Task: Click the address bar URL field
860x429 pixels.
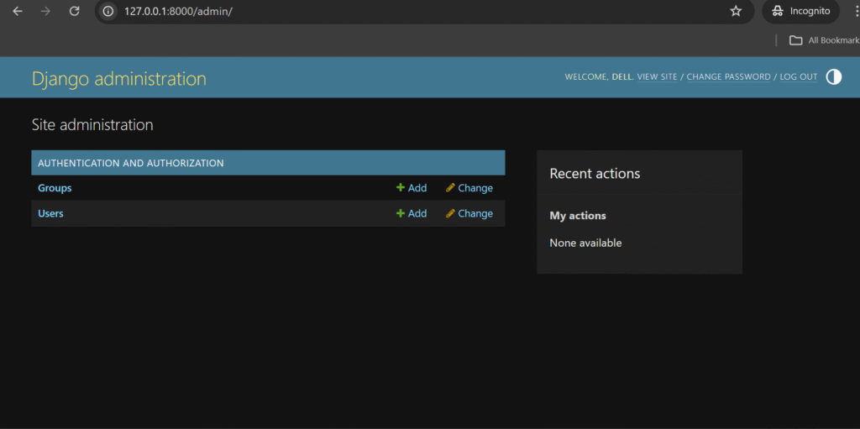Action: [422, 11]
